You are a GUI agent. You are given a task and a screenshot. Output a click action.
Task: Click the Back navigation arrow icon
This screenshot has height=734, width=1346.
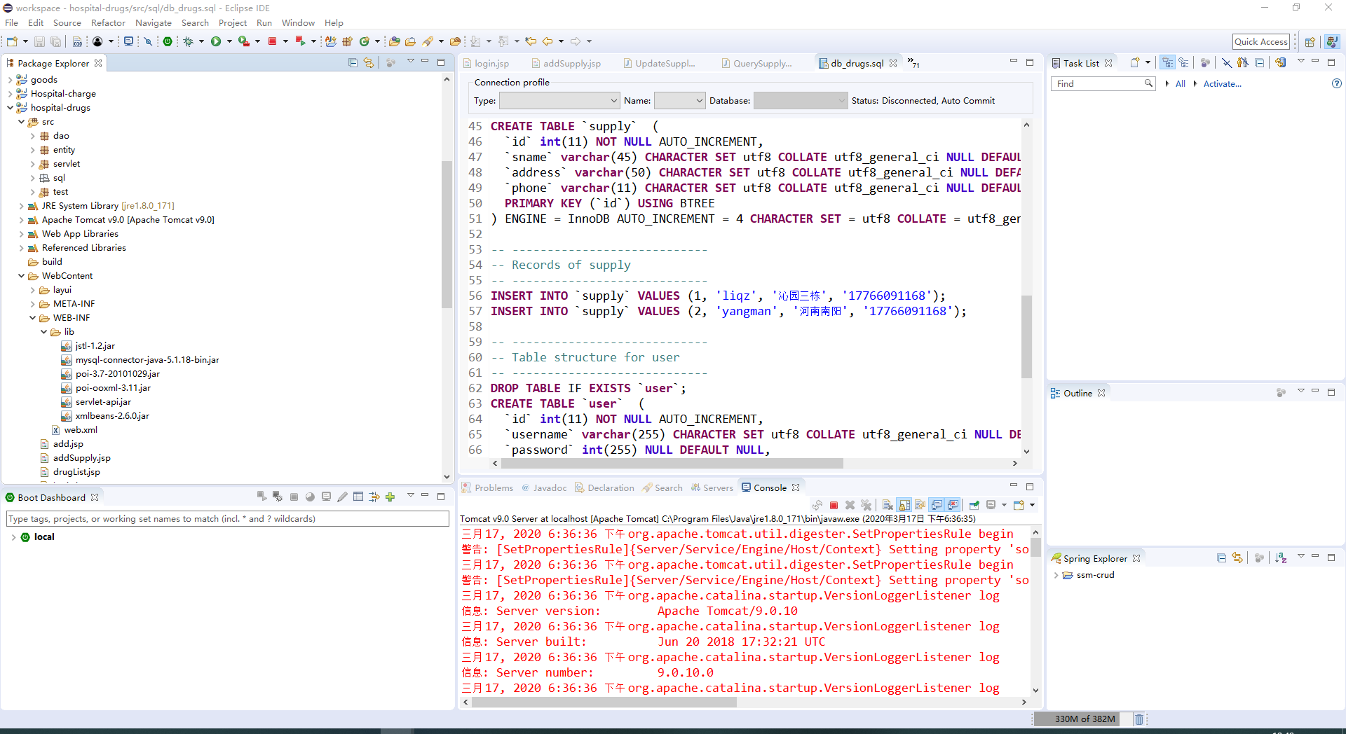[548, 41]
